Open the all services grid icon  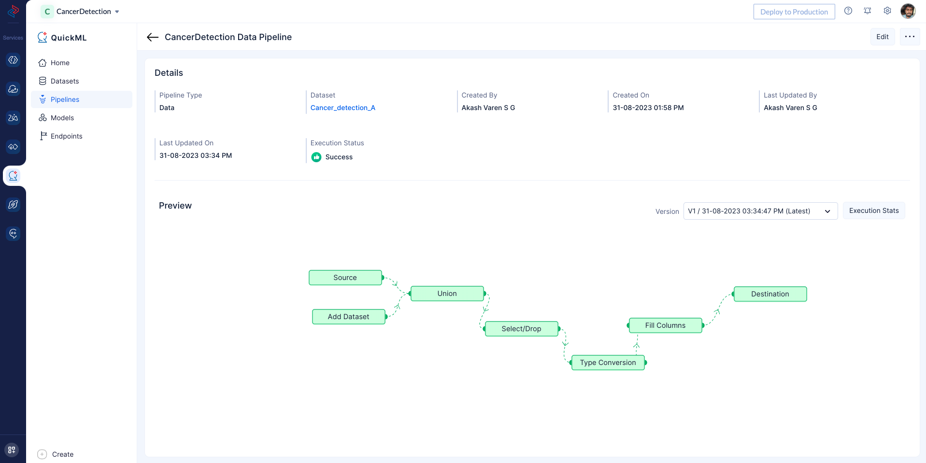pos(12,449)
